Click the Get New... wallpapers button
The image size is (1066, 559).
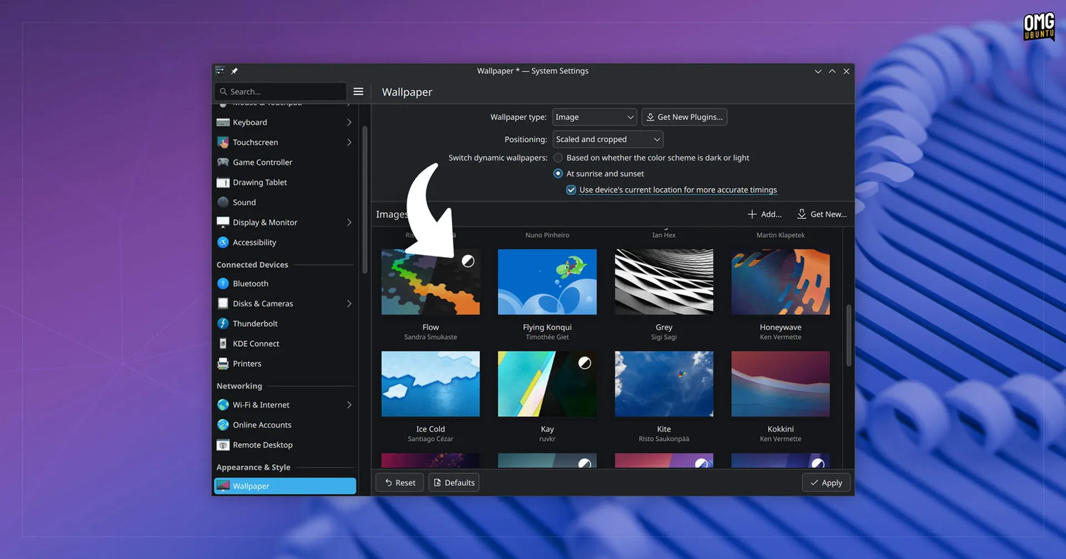click(822, 214)
